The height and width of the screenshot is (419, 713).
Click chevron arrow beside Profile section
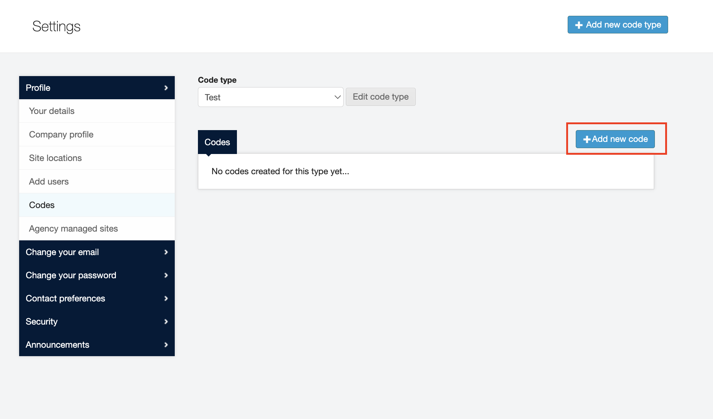(x=166, y=88)
